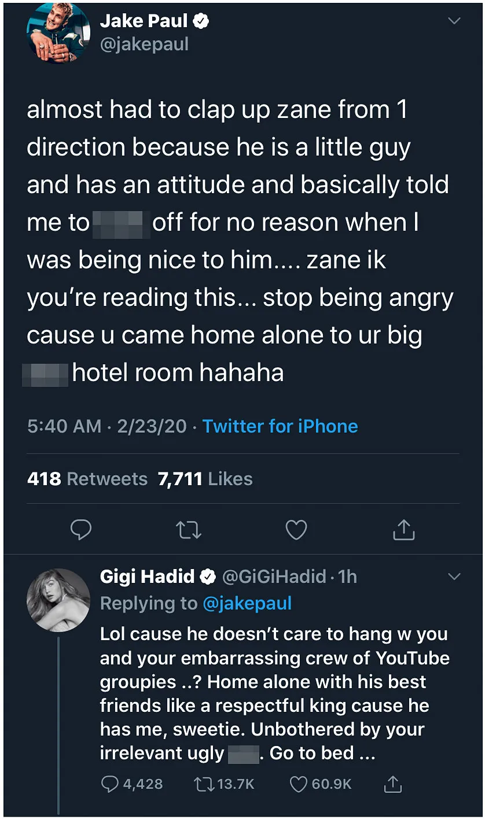Share Gigi Hadid's reply
This screenshot has height=820, width=485.
click(394, 784)
